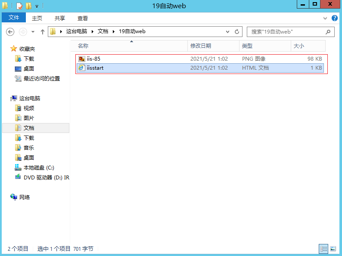Open the address bar history dropdown
The width and height of the screenshot is (342, 256).
228,32
